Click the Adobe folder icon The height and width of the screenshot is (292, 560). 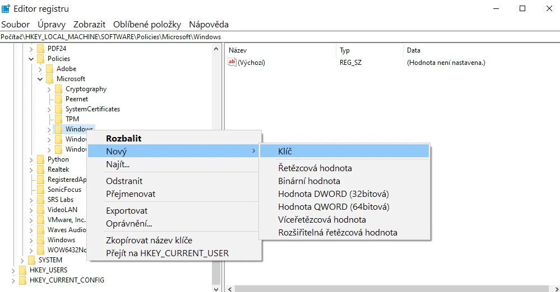coord(50,68)
